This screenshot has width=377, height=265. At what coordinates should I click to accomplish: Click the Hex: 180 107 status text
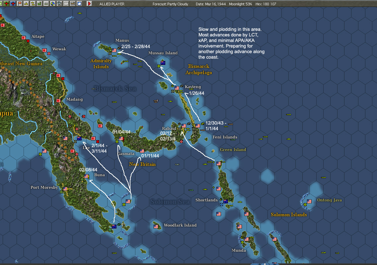pyautogui.click(x=266, y=4)
